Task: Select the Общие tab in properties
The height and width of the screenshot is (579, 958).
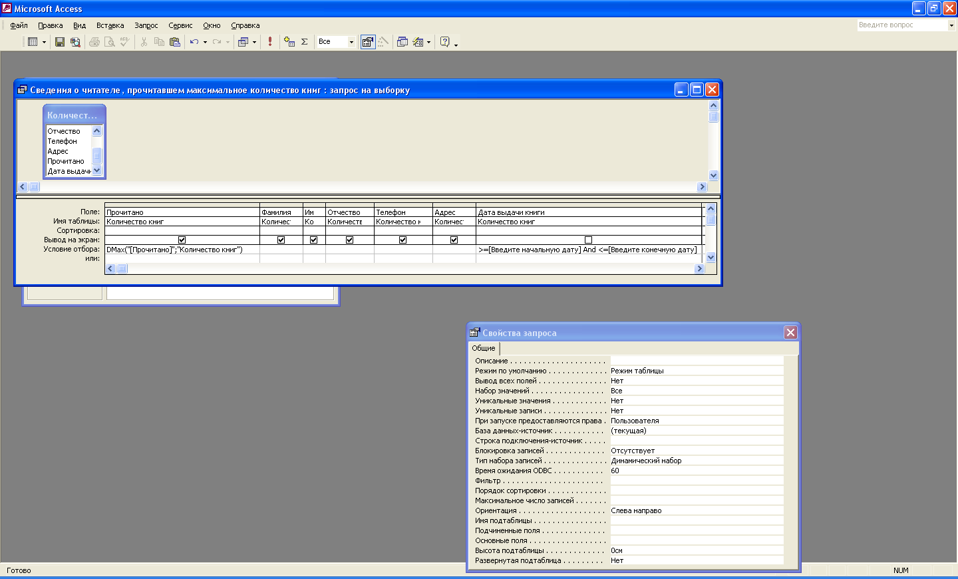Action: coord(484,348)
